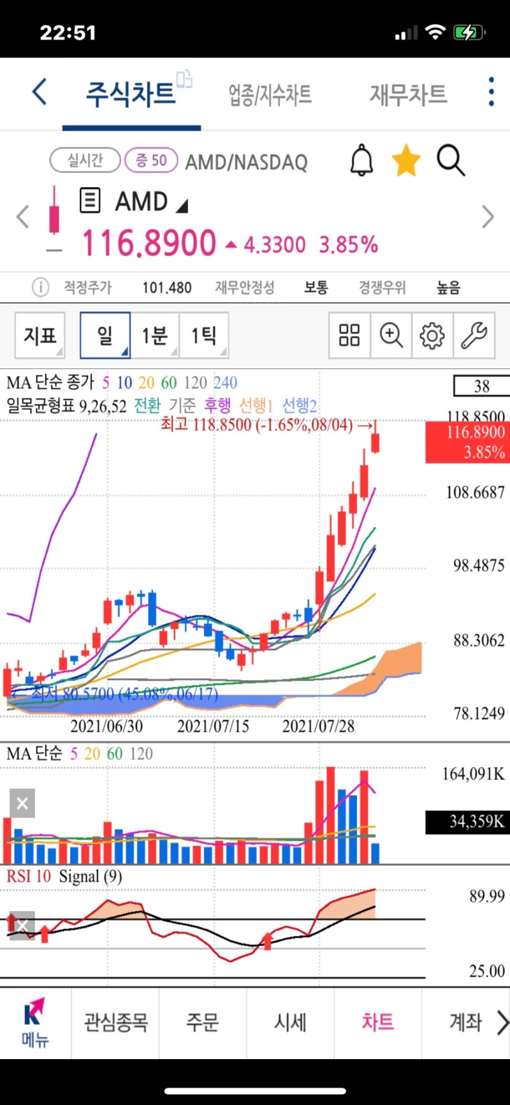Tap MA 20 legend label in price chart
The height and width of the screenshot is (1105, 510).
click(x=147, y=383)
